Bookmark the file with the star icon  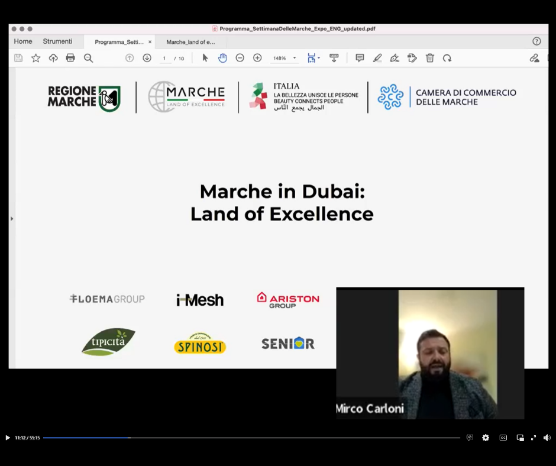35,58
